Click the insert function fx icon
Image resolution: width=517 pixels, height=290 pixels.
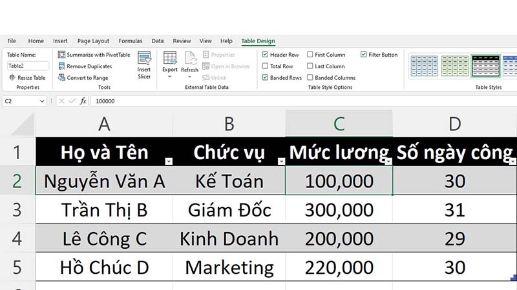click(83, 101)
